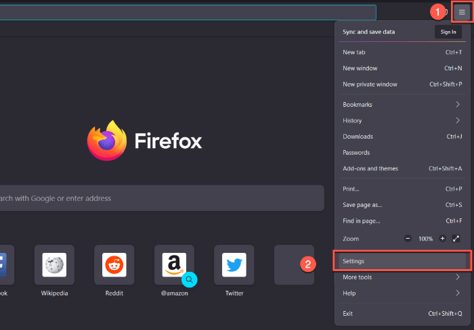Choose New window from the menu
The height and width of the screenshot is (330, 474).
pyautogui.click(x=402, y=68)
